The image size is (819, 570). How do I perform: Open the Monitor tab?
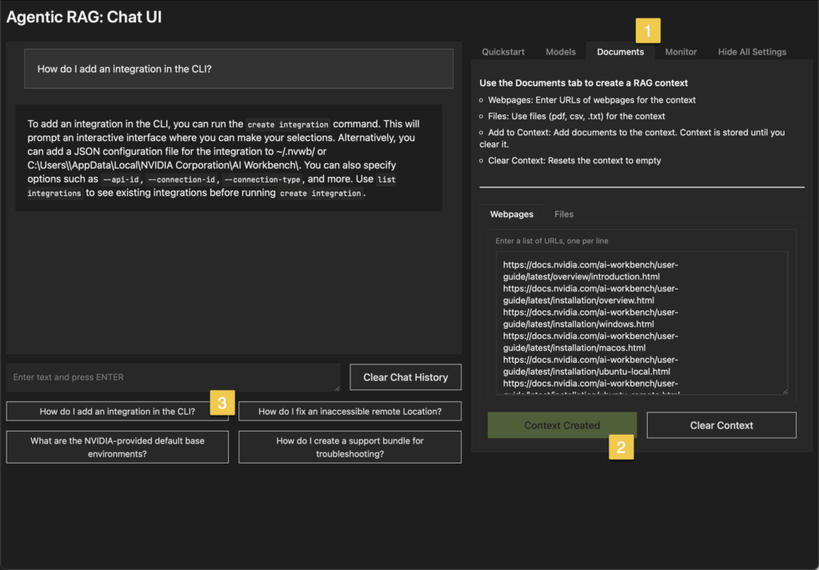pos(681,52)
